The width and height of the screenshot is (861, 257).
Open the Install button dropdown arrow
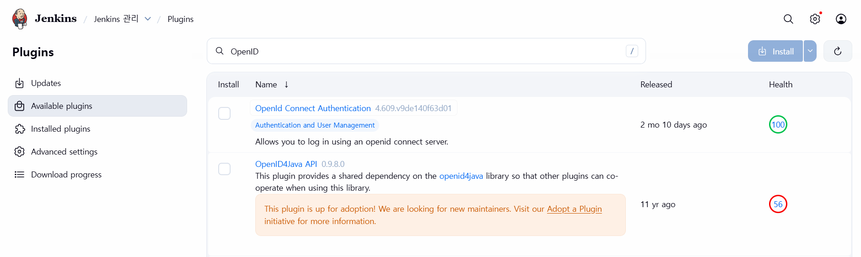(810, 51)
